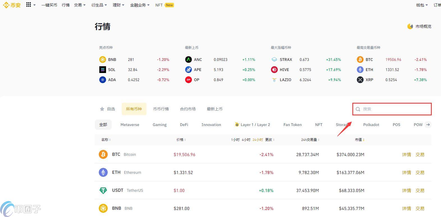Filter by the Innovation category

point(211,125)
